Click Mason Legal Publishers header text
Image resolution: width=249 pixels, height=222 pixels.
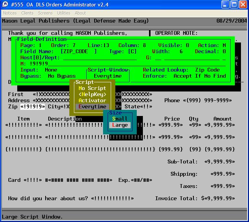75,21
